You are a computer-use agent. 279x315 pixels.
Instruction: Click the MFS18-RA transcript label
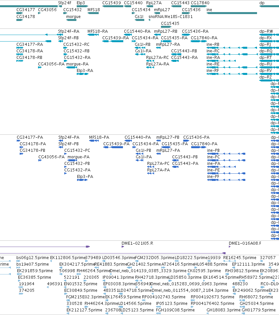coord(98,31)
